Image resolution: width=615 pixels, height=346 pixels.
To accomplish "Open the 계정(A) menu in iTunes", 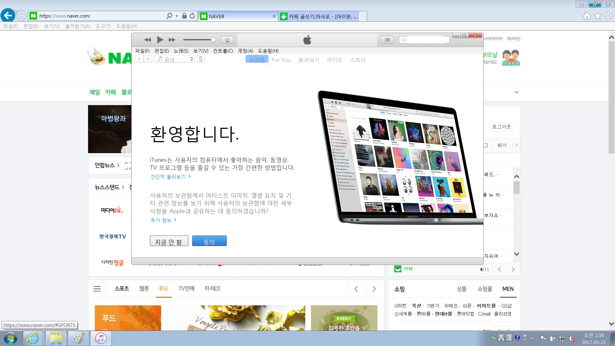I will [x=245, y=51].
